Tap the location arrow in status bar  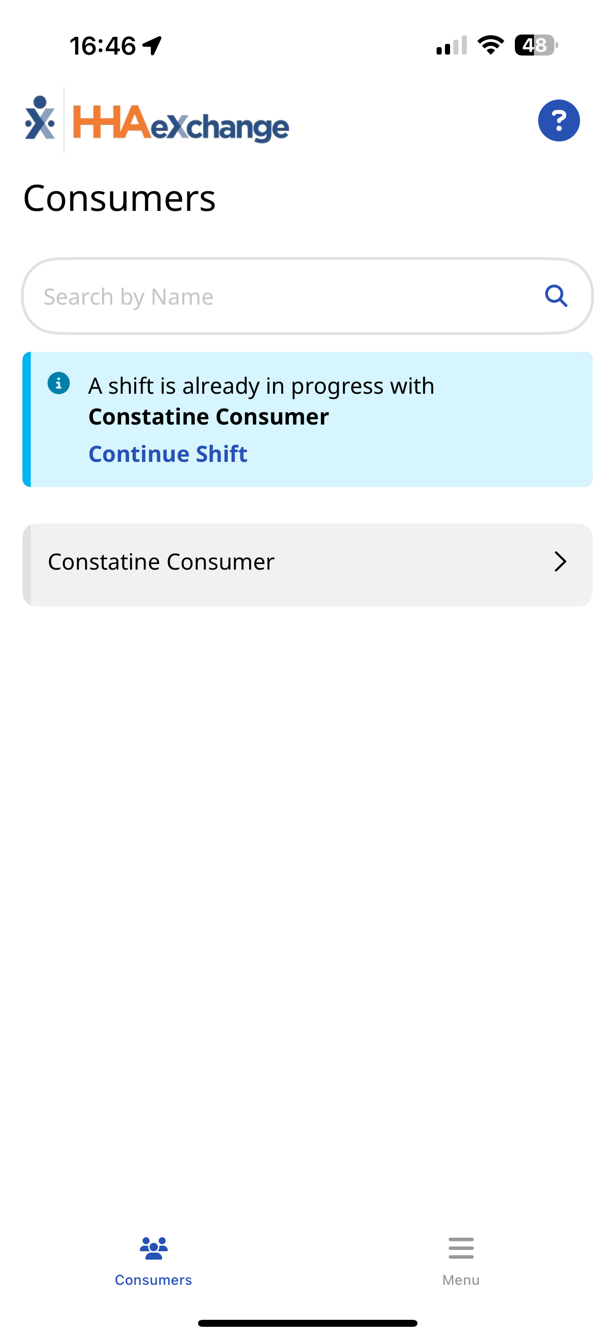pyautogui.click(x=152, y=46)
